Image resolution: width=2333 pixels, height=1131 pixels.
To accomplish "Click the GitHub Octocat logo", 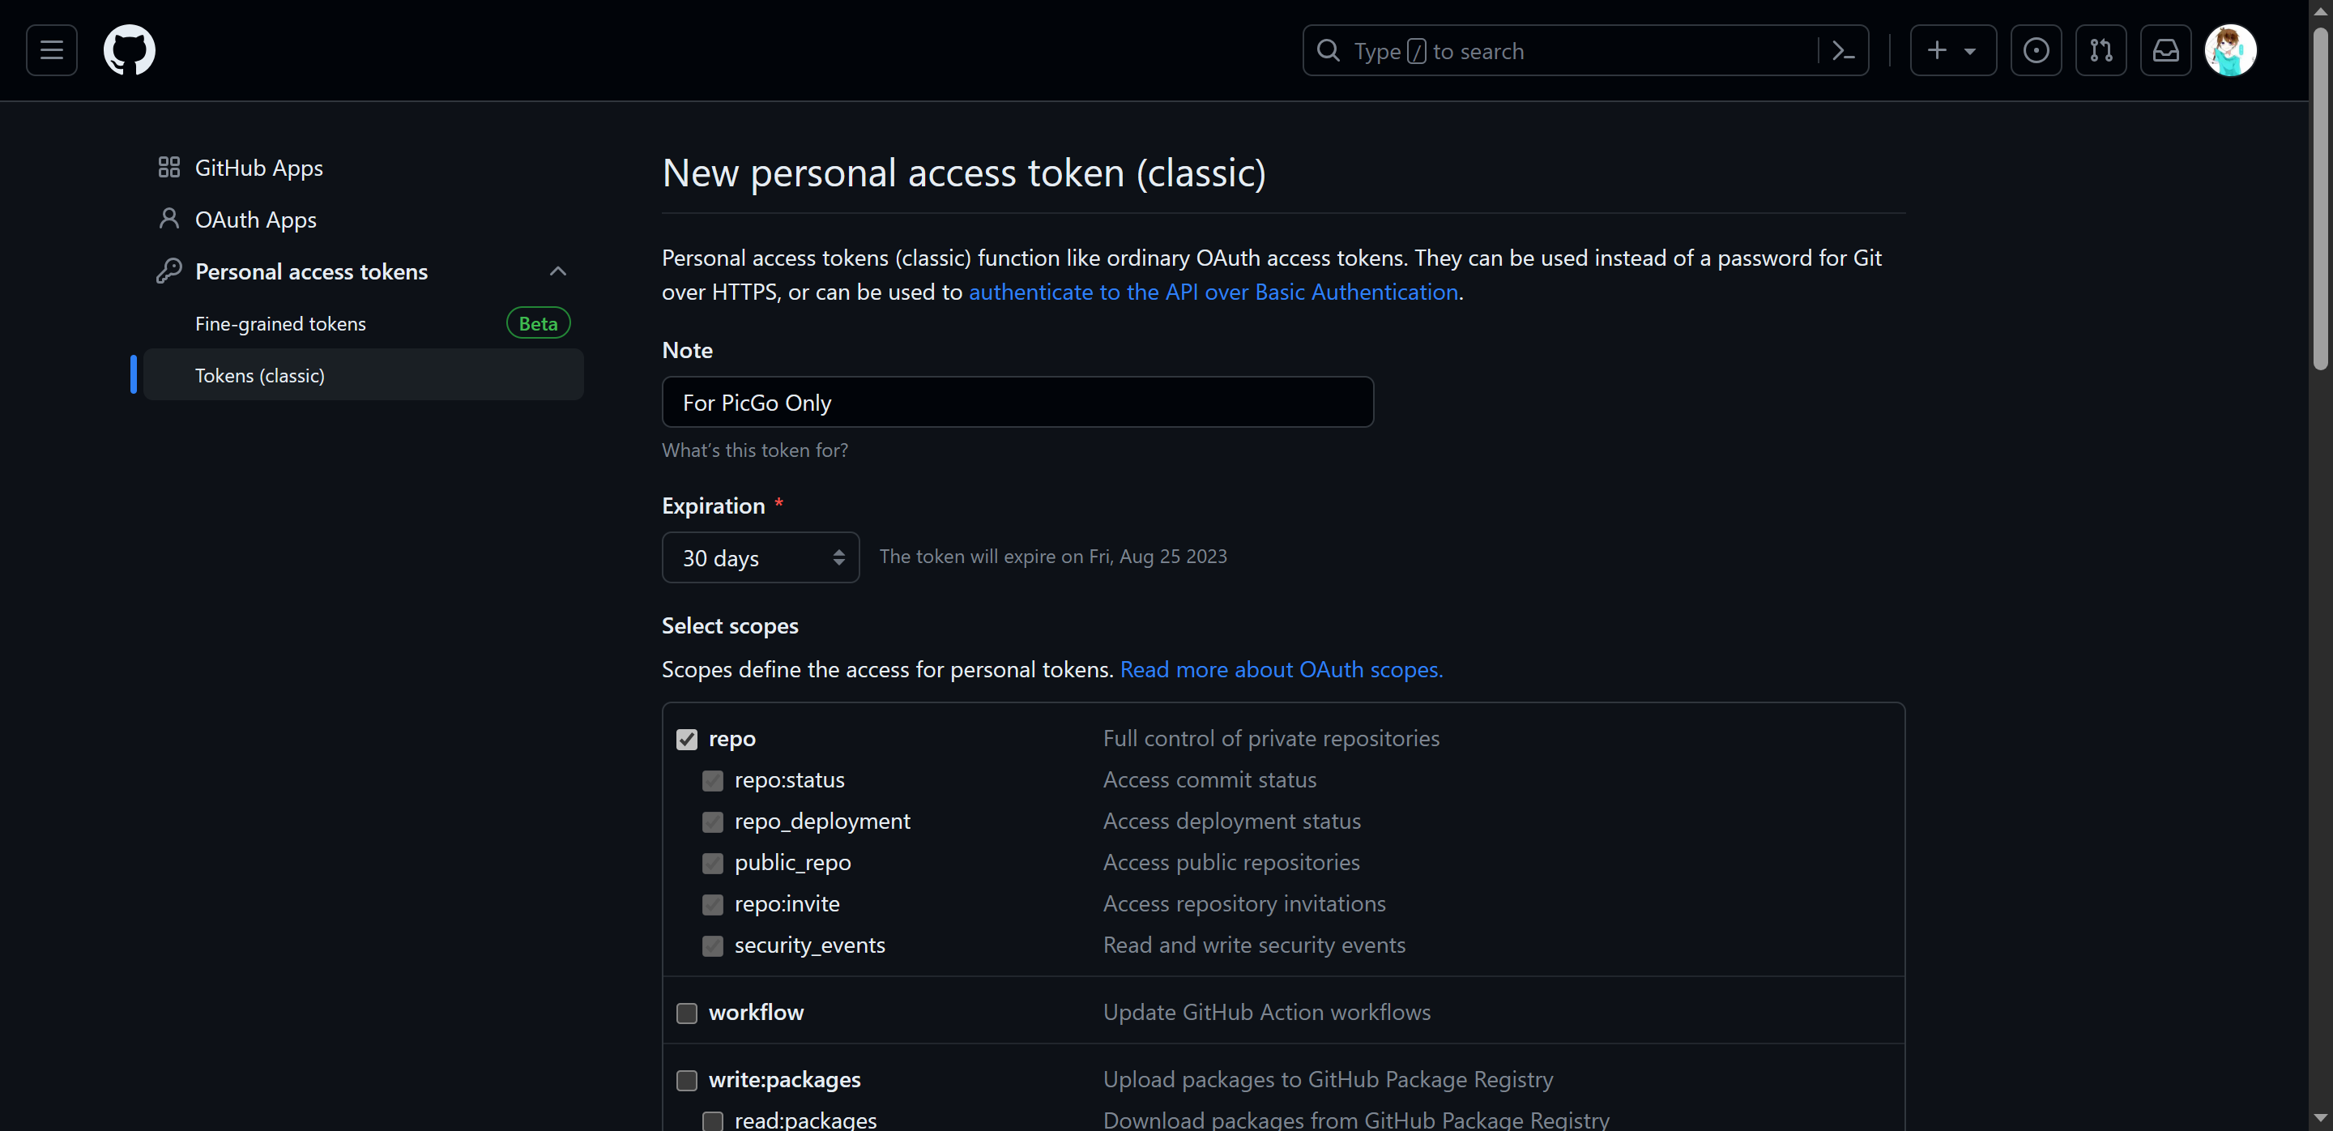I will click(130, 49).
